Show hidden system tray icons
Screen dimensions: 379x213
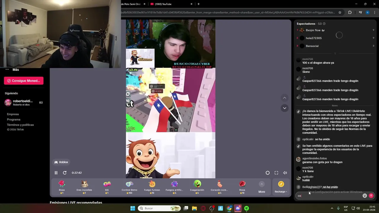coord(332,208)
